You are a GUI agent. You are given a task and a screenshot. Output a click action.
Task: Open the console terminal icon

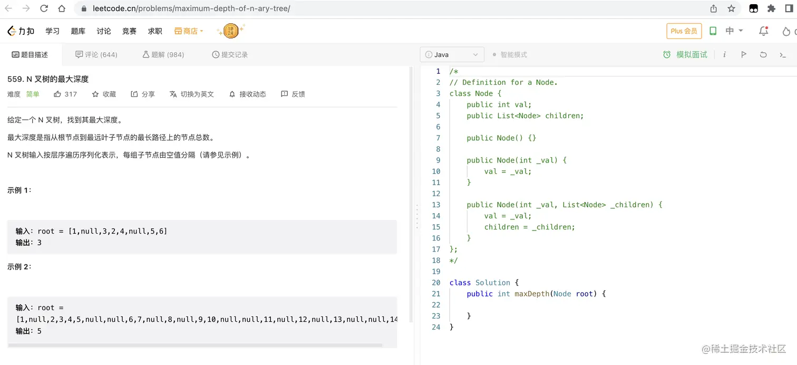(783, 55)
